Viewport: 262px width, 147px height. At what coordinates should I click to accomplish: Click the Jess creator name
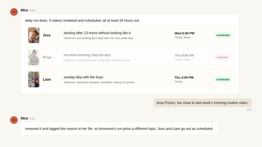(47, 35)
